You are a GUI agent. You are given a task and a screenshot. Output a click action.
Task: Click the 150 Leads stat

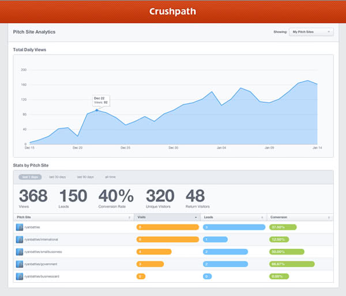pyautogui.click(x=73, y=198)
